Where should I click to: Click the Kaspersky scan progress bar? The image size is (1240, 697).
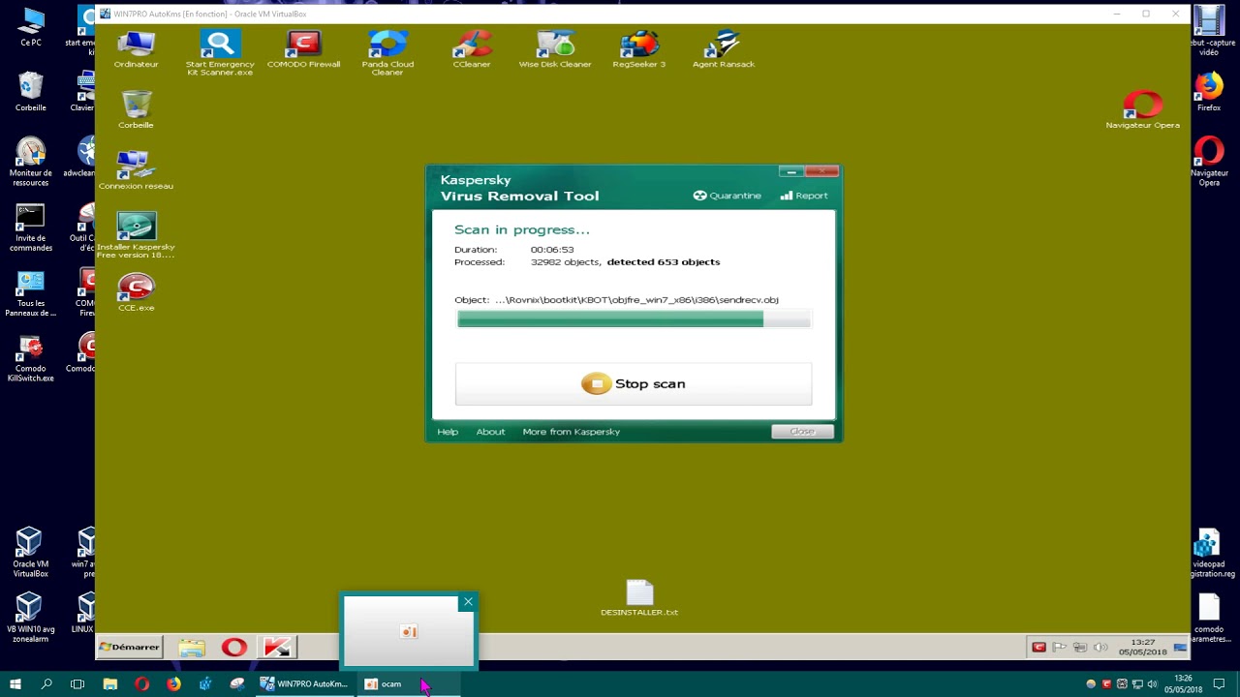click(634, 319)
